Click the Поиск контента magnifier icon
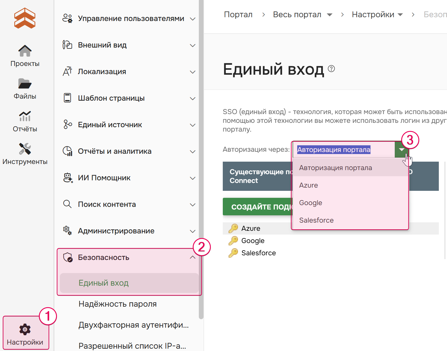447x351 pixels. pos(67,204)
